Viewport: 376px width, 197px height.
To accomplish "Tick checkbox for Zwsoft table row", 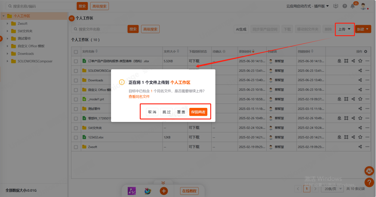I will [x=76, y=147].
